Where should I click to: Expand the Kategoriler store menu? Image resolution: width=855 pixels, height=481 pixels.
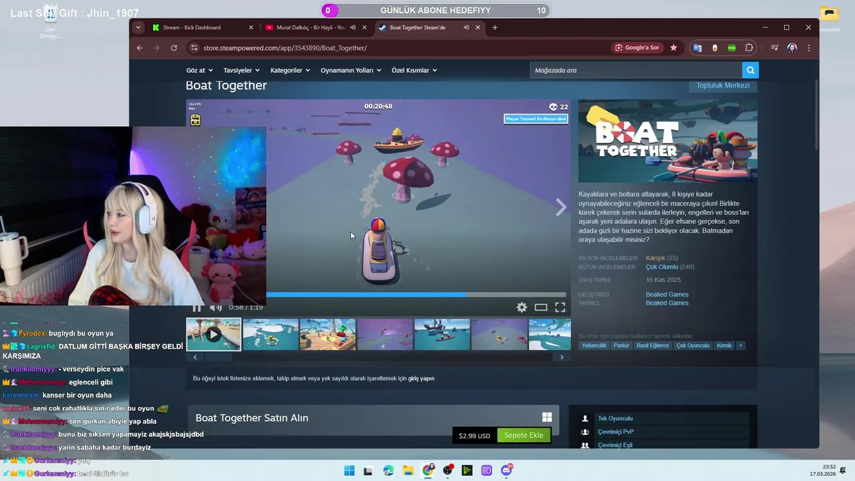pyautogui.click(x=291, y=70)
